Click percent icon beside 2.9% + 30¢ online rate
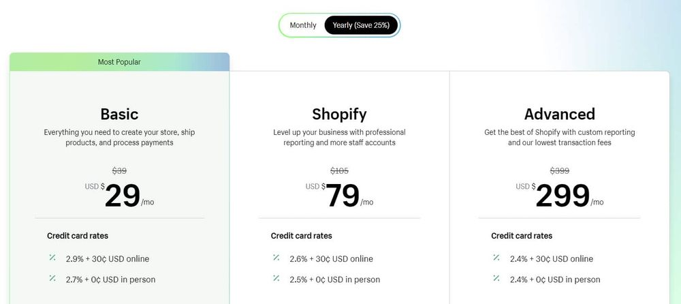This screenshot has width=681, height=304. (52, 258)
